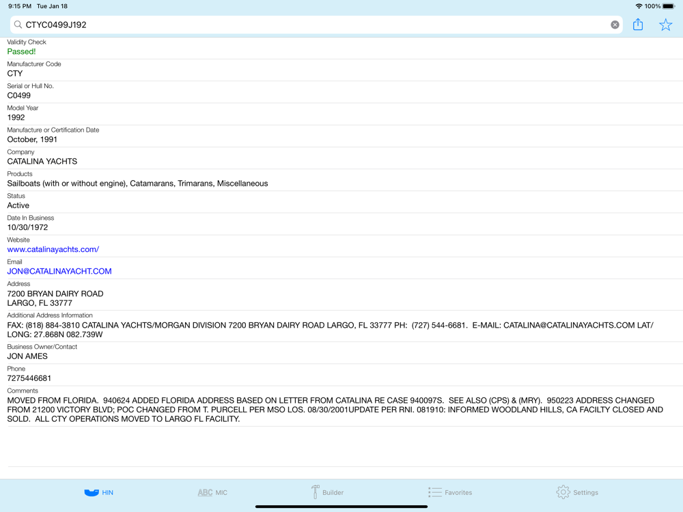
Task: Switch to the MIC tab
Action: (x=212, y=492)
